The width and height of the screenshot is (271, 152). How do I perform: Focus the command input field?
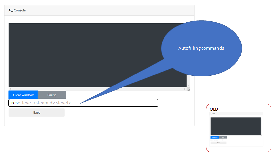coord(83,103)
